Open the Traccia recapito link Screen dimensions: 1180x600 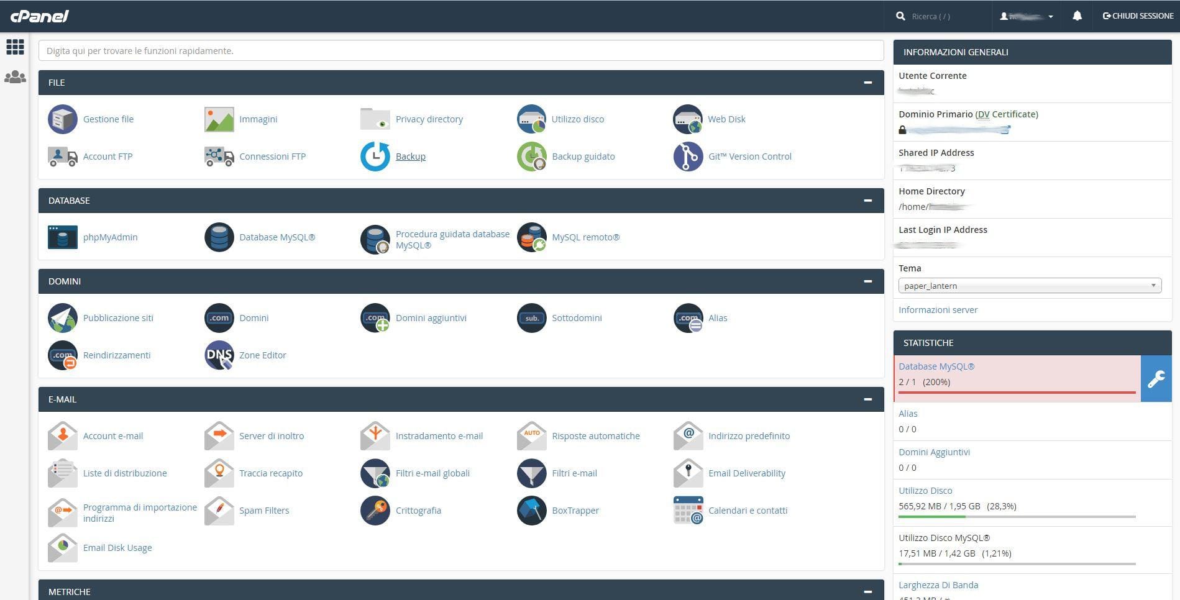[271, 473]
